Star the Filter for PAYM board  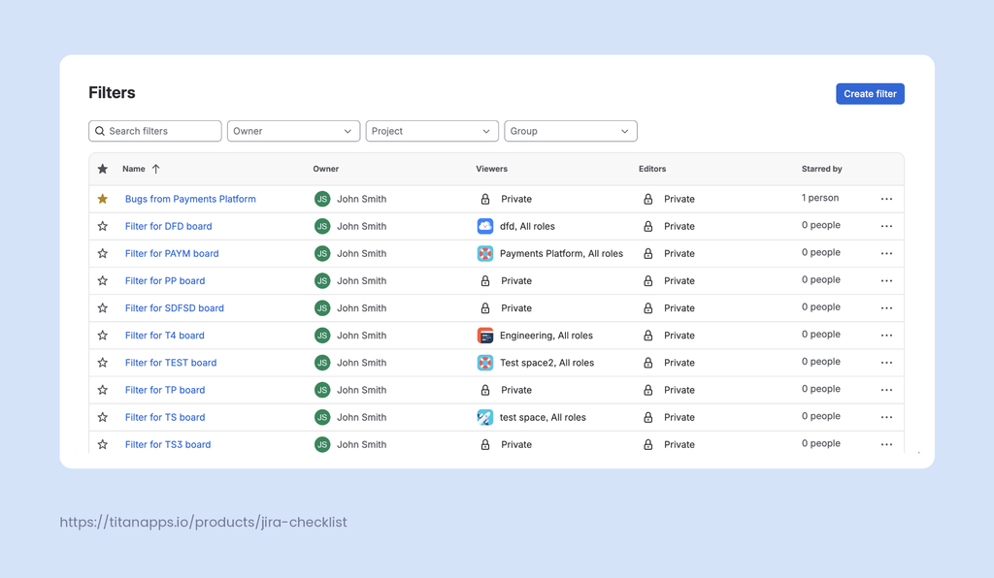[103, 253]
